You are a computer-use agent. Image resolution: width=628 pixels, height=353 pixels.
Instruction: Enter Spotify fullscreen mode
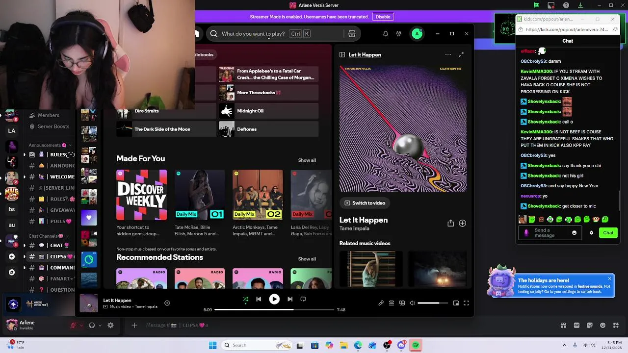click(x=467, y=303)
